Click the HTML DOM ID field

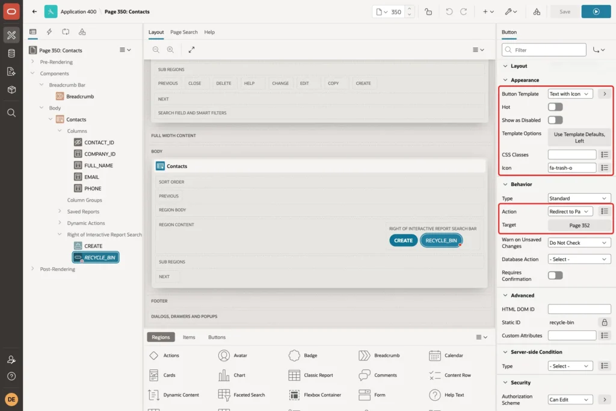pyautogui.click(x=579, y=309)
